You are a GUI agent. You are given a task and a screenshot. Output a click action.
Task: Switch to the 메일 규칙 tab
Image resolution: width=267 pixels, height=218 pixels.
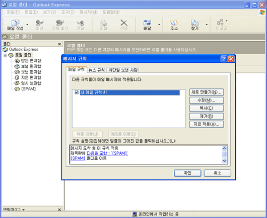pyautogui.click(x=76, y=69)
